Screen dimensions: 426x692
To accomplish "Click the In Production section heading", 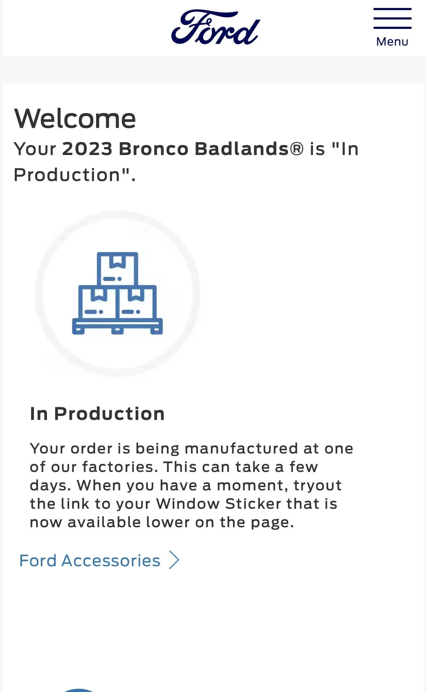I will click(97, 413).
